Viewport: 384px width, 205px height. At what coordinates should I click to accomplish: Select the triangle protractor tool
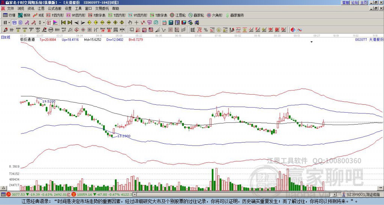(70, 30)
